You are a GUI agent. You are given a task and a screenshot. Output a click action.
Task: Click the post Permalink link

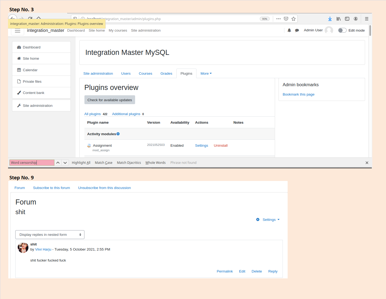[225, 271]
